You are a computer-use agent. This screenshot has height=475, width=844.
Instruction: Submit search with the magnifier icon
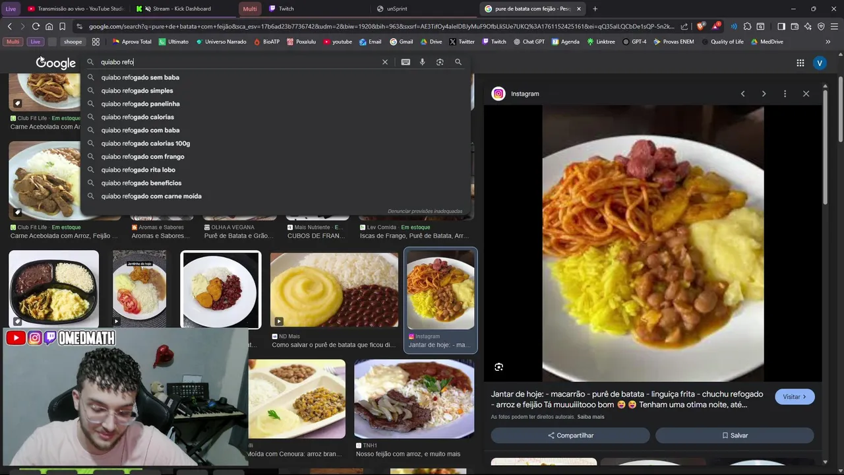458,62
